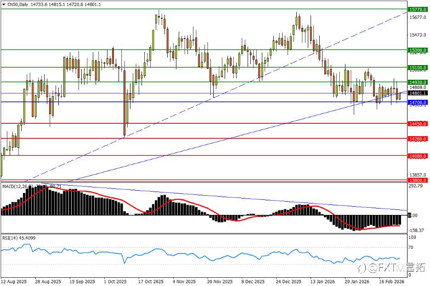Click the 29 Jan 2026 date label

click(x=357, y=281)
